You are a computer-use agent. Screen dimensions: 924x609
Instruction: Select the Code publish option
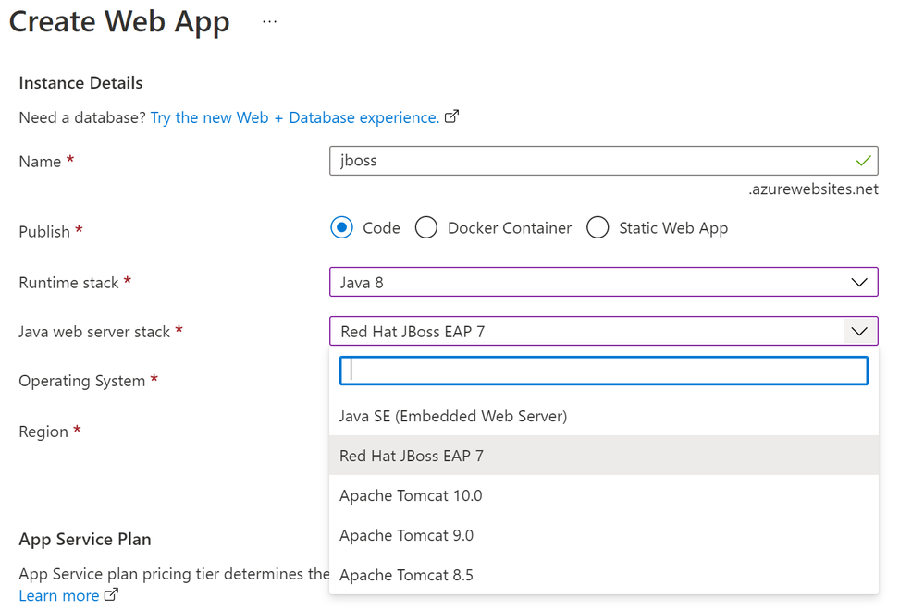pyautogui.click(x=342, y=227)
